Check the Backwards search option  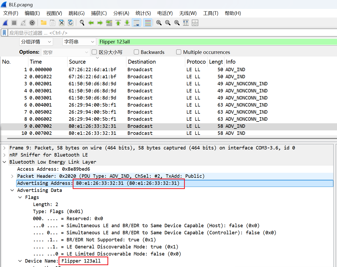136,52
